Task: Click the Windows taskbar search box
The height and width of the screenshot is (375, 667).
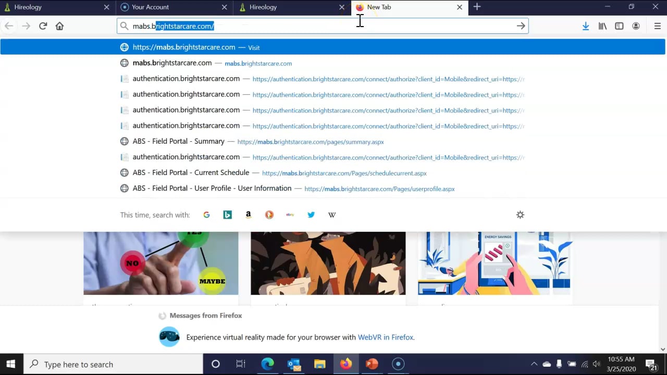Action: 114,364
